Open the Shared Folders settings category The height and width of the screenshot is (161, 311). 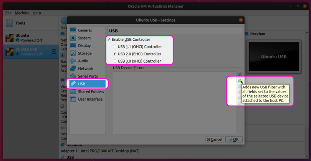(88, 91)
